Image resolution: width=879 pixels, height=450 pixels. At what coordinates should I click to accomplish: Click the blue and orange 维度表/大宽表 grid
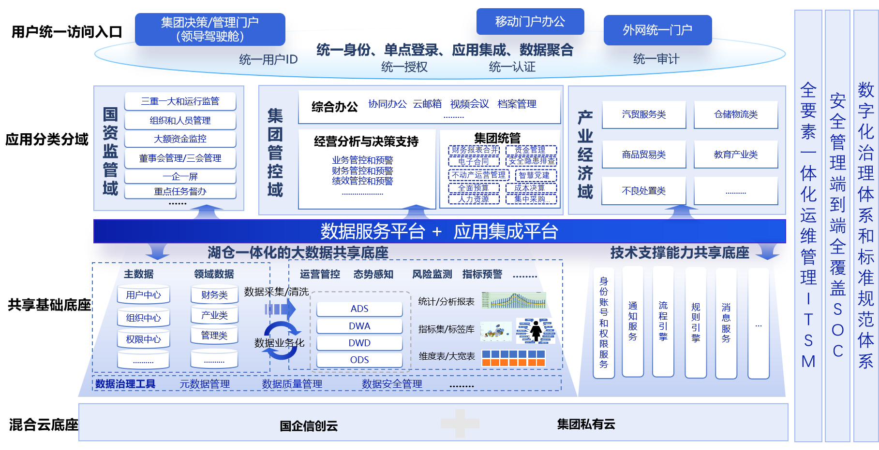[514, 358]
